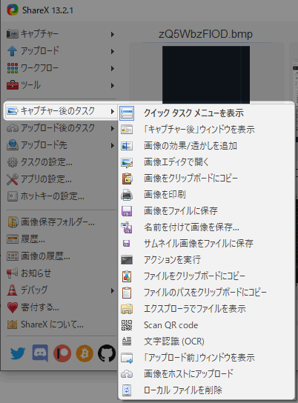
Task: Open the Discord icon
Action: [x=40, y=353]
